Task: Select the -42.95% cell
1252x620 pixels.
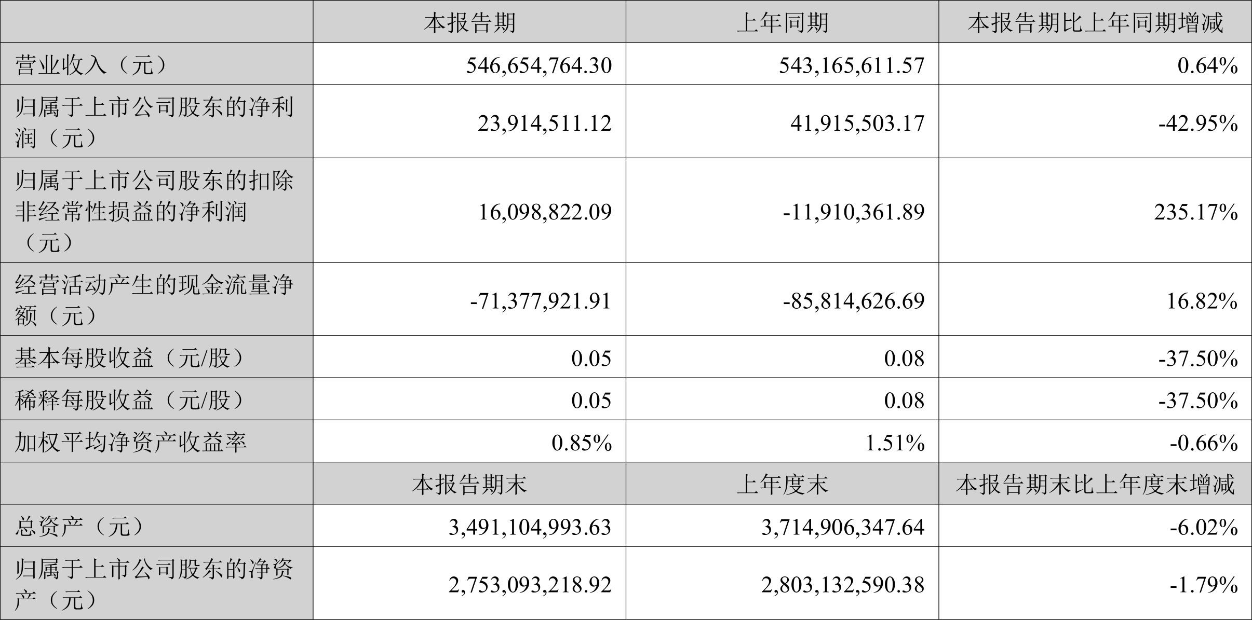Action: (x=1199, y=123)
